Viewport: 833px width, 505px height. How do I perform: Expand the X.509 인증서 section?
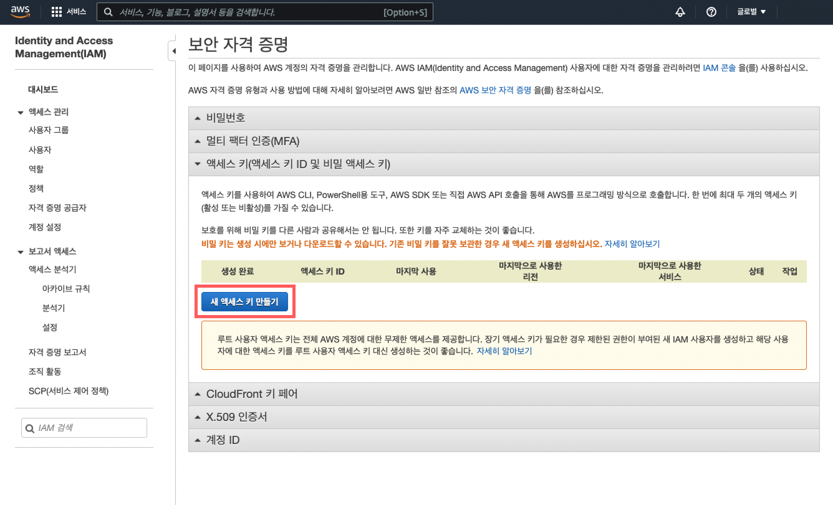236,417
